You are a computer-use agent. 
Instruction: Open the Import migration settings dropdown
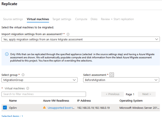81,39
